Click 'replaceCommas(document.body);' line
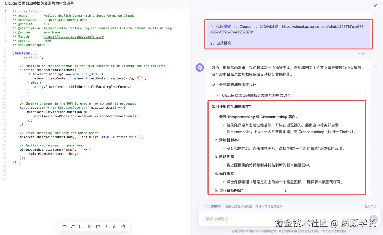 pos(54,154)
